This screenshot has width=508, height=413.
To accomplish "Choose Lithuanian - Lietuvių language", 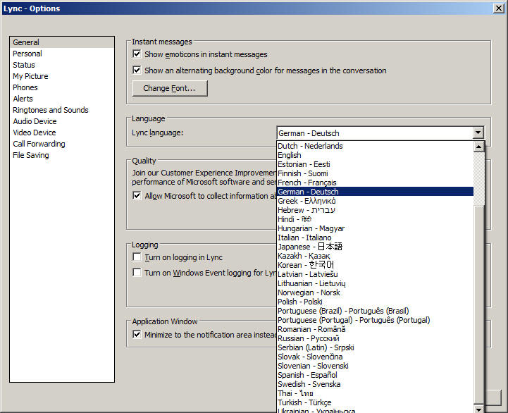I will tap(375, 283).
